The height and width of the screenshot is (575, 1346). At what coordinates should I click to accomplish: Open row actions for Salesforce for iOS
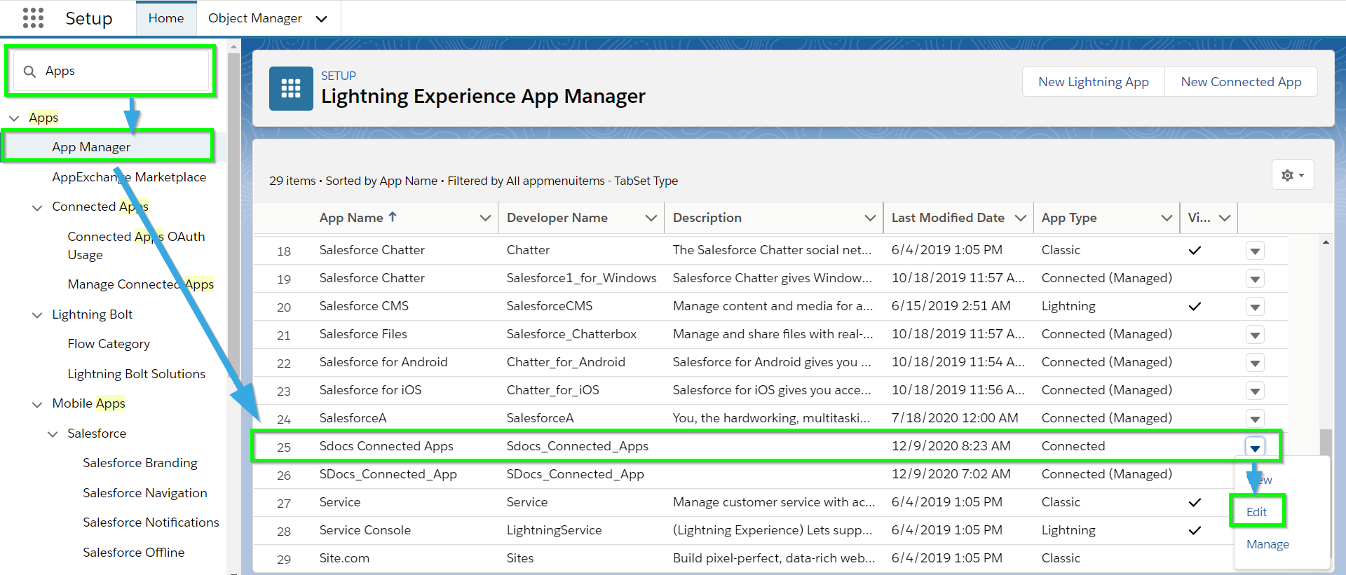click(1255, 391)
